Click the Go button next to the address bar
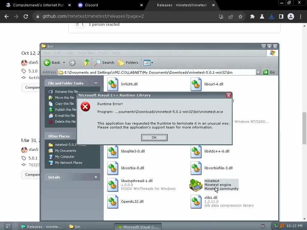Screen dimensions: 307x230 click(269, 72)
